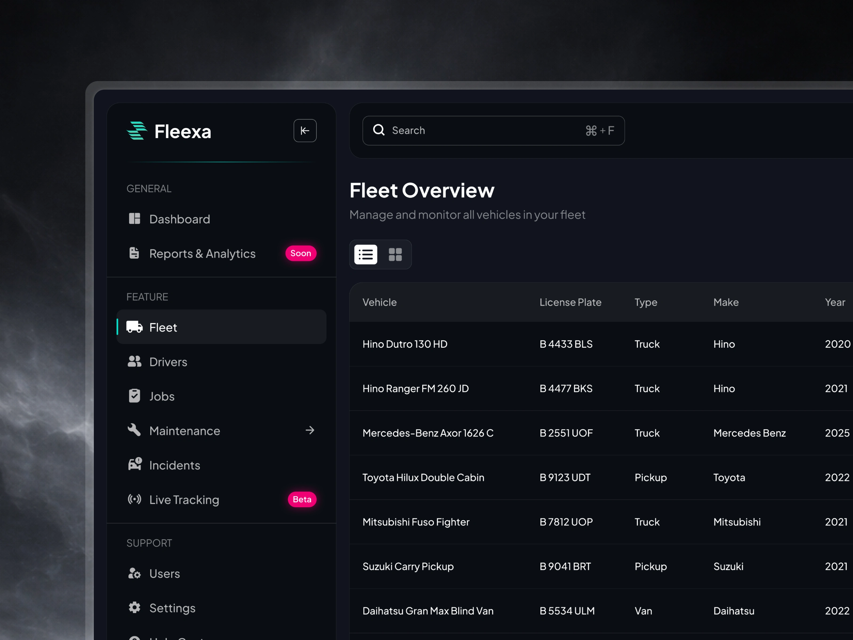Click the Live Tracking signal icon
The height and width of the screenshot is (640, 853).
coord(134,499)
